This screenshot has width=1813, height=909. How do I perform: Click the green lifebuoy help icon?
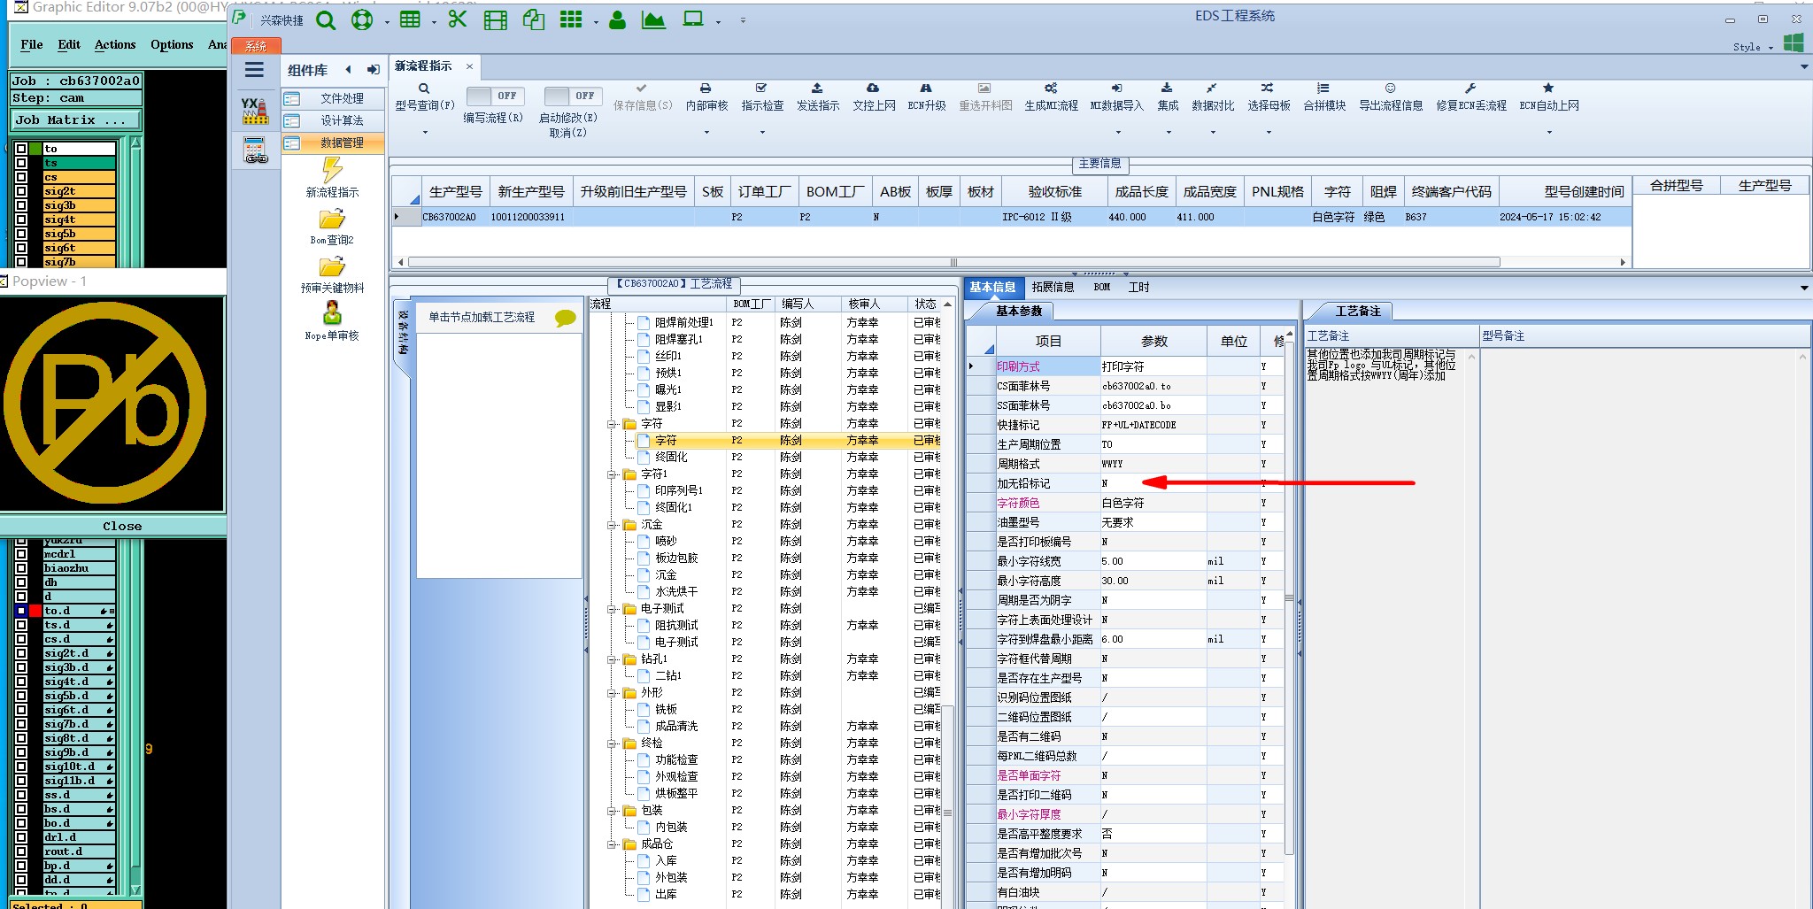362,19
